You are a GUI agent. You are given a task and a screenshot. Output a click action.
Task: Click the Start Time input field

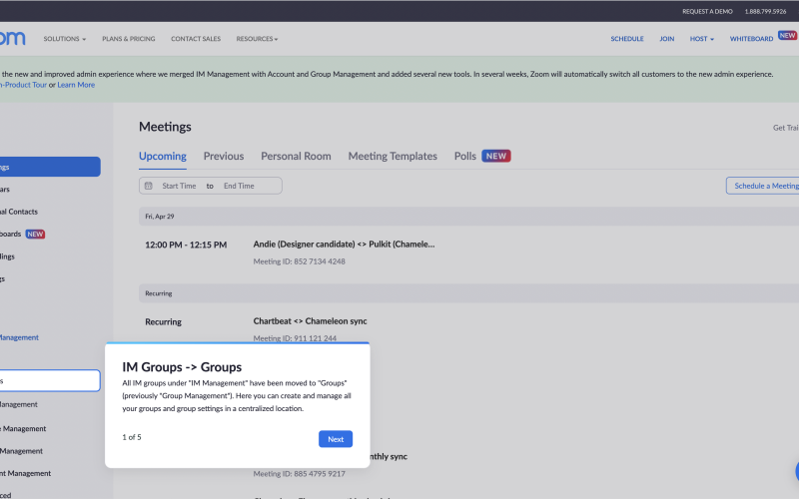pyautogui.click(x=179, y=186)
